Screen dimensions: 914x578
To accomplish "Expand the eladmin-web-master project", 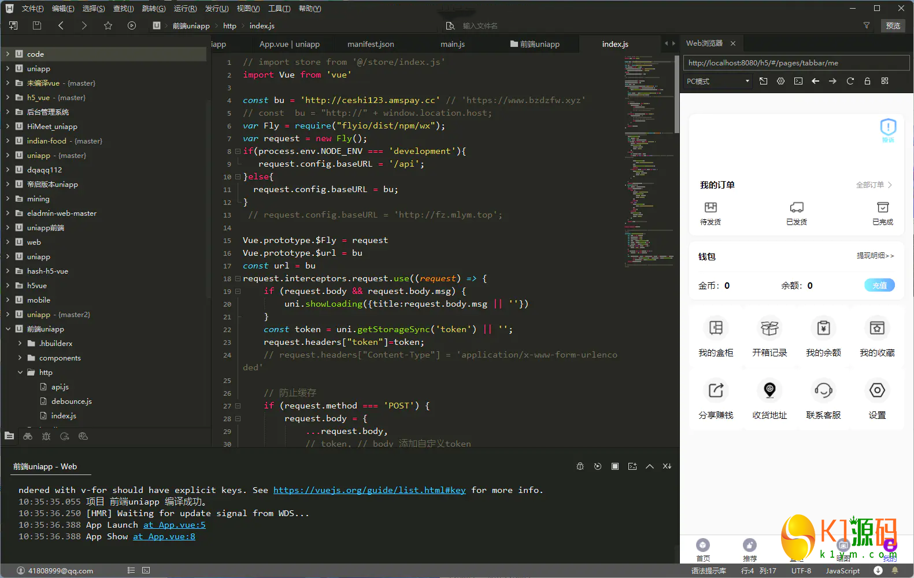I will coord(8,213).
